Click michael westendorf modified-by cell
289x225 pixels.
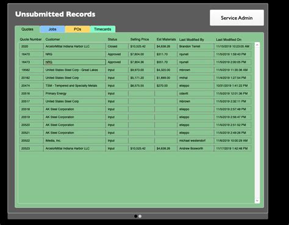click(x=196, y=141)
